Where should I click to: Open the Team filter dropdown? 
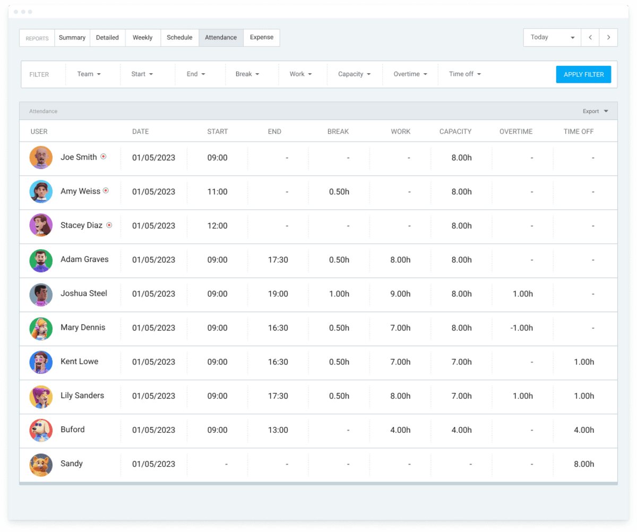[90, 74]
